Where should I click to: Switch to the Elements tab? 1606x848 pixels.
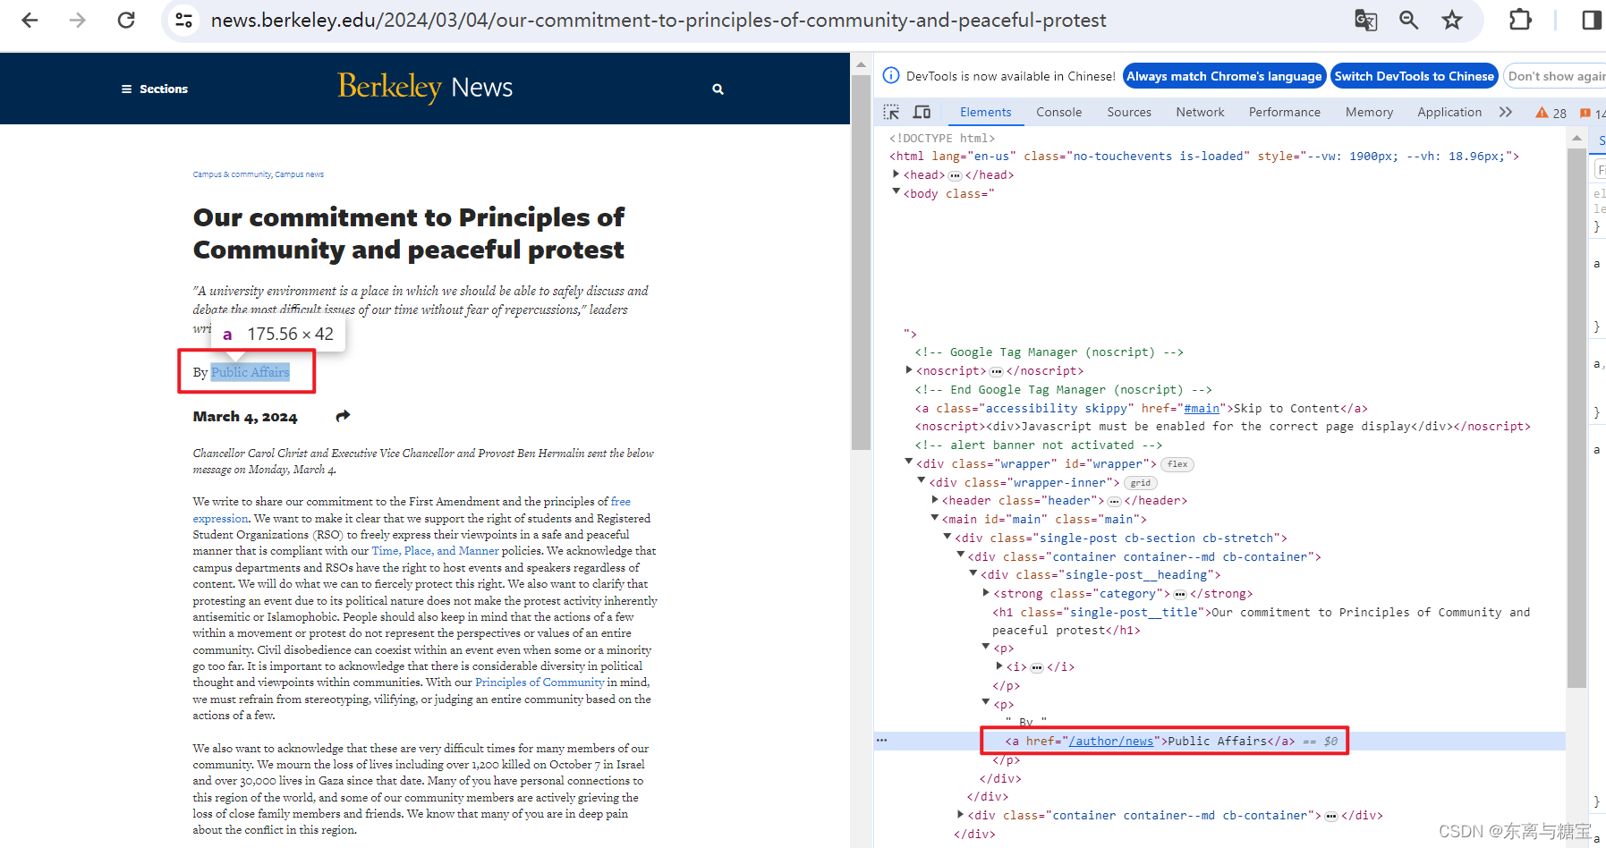985,112
